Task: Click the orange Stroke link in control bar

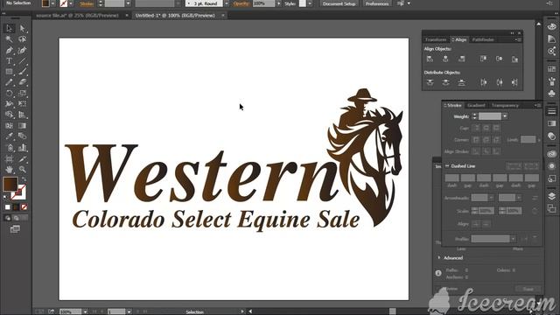Action: pos(87,3)
